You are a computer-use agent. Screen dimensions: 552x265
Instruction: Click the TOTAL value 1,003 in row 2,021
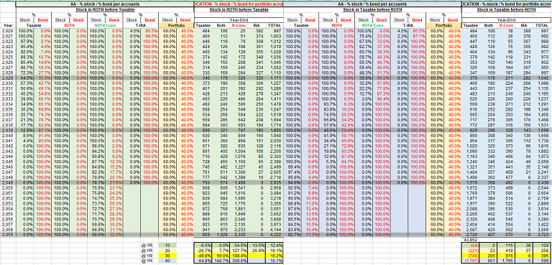[274, 36]
